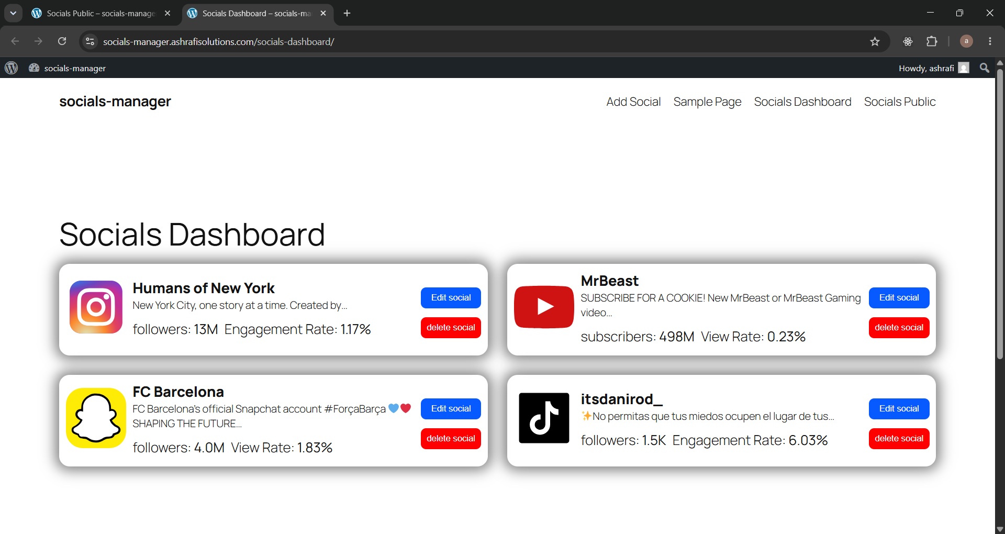Viewport: 1005px width, 534px height.
Task: Click 'SUBSCRIBE FOR A COOKIE!' description text
Action: pyautogui.click(x=720, y=305)
